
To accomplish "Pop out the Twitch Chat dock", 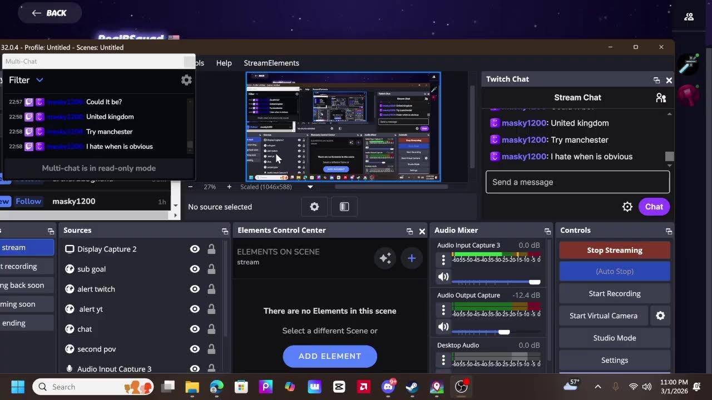I will 656,80.
